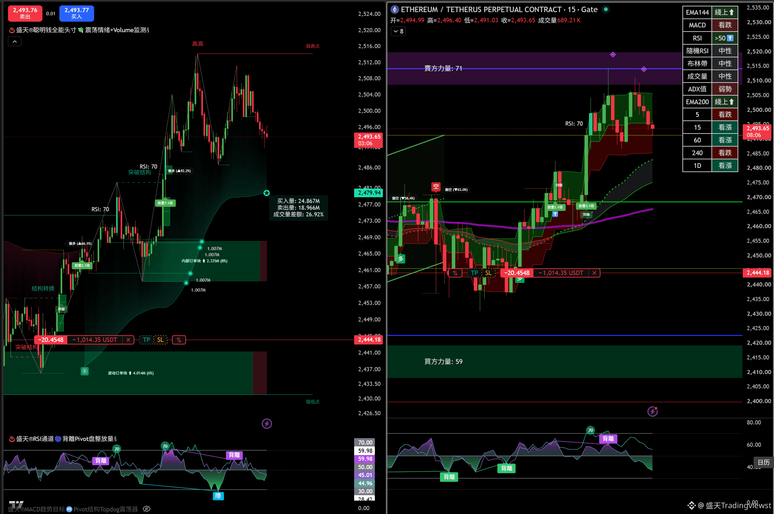Image resolution: width=774 pixels, height=514 pixels.
Task: Click the green 多 marker above the yellow line
Action: 401,259
